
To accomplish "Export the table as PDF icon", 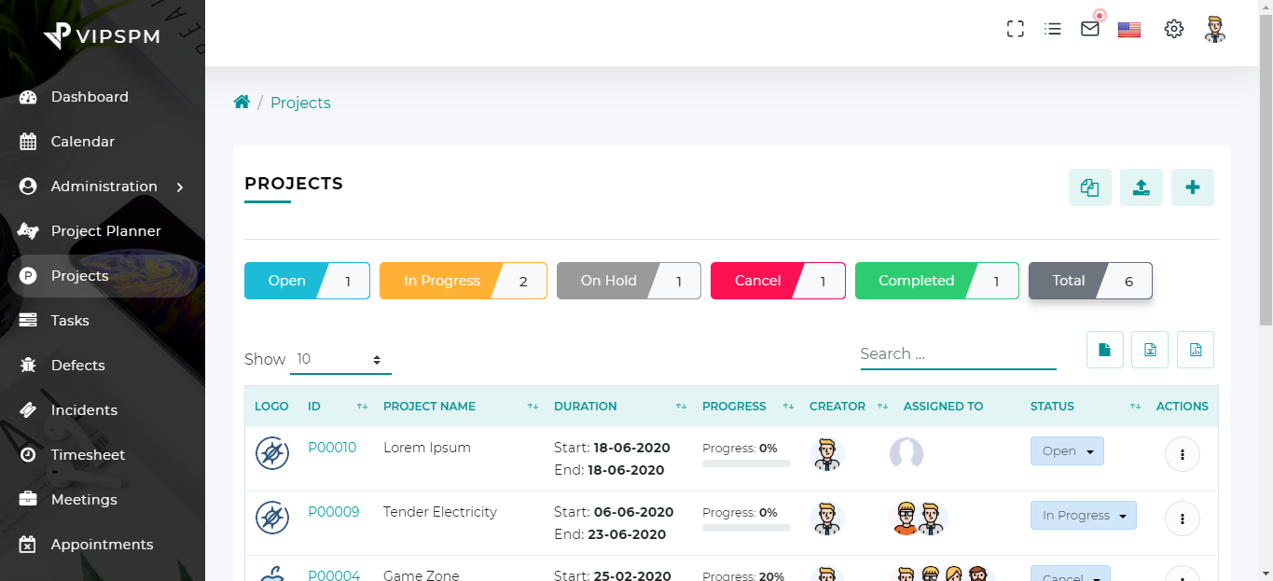I will 1195,350.
